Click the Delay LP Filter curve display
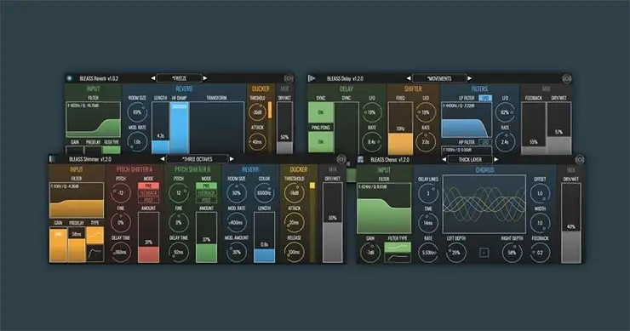The height and width of the screenshot is (331, 630). [466, 120]
